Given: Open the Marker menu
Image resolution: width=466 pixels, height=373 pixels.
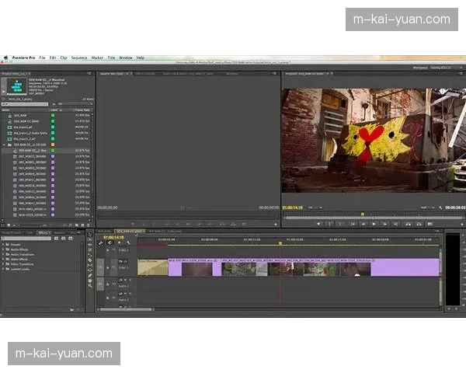Looking at the screenshot, I should point(97,58).
